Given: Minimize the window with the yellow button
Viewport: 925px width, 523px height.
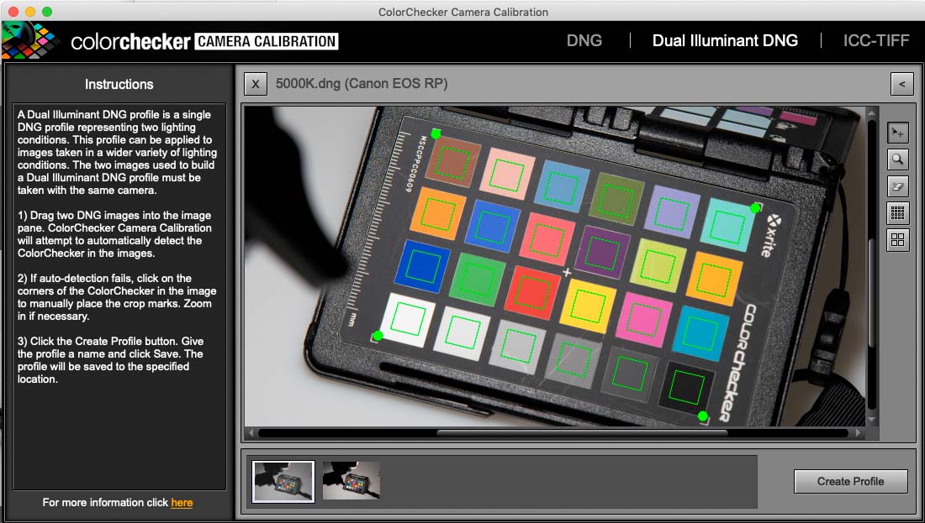Looking at the screenshot, I should coord(30,12).
